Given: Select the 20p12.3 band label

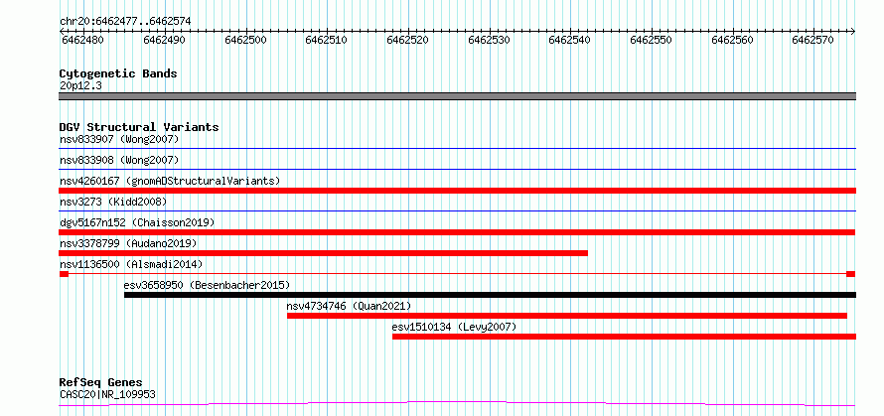Looking at the screenshot, I should (x=80, y=86).
